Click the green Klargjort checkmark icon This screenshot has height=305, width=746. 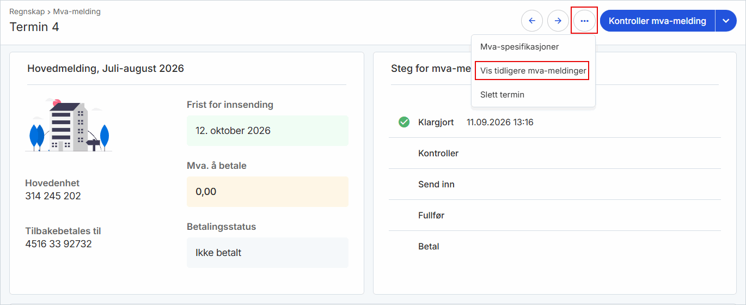point(403,122)
